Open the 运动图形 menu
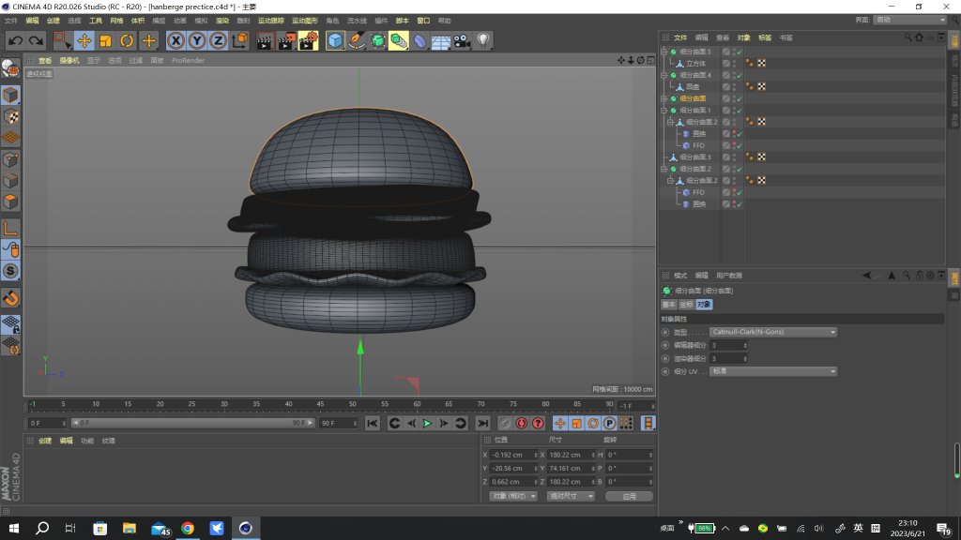Screen dimensions: 961x540 pyautogui.click(x=305, y=21)
